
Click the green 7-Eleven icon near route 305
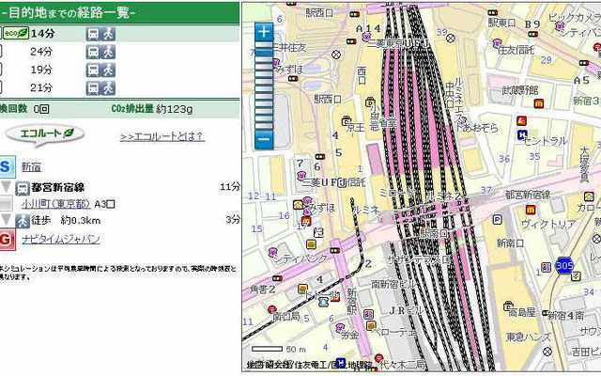coord(576,275)
